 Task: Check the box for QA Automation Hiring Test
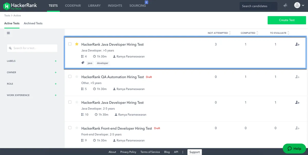70,76
